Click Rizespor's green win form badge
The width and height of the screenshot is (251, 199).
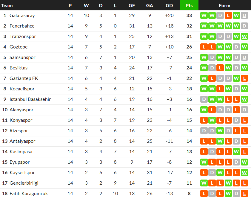tap(220, 131)
